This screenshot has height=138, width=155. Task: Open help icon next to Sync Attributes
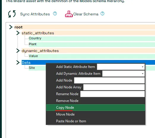pos(55,14)
